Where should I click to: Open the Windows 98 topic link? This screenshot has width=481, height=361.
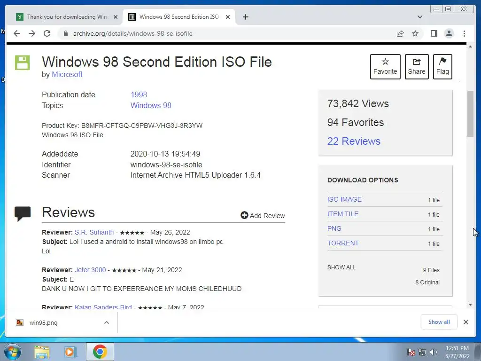151,105
